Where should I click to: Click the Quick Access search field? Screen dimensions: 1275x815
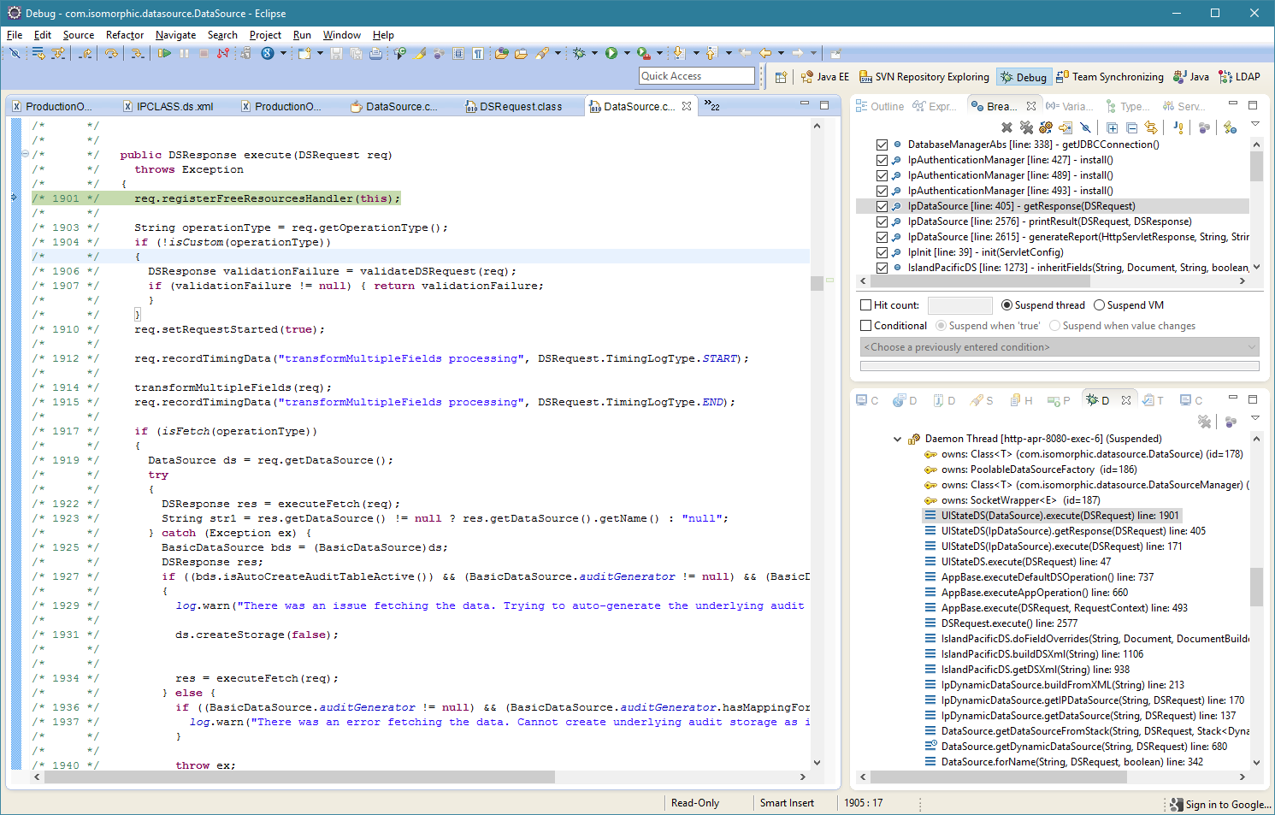pos(697,76)
